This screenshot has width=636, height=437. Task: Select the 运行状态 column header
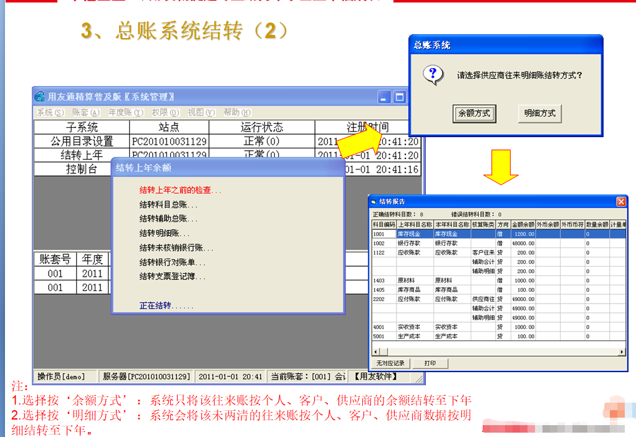click(262, 127)
